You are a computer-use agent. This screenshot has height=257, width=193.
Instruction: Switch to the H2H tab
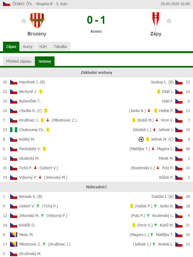[x=43, y=47]
